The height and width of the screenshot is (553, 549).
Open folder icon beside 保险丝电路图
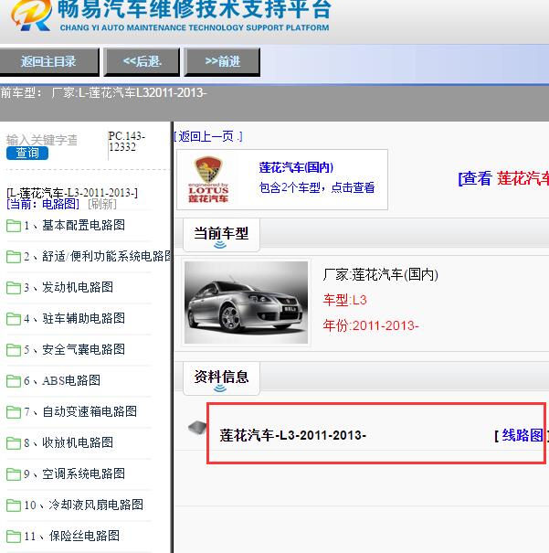[x=14, y=536]
